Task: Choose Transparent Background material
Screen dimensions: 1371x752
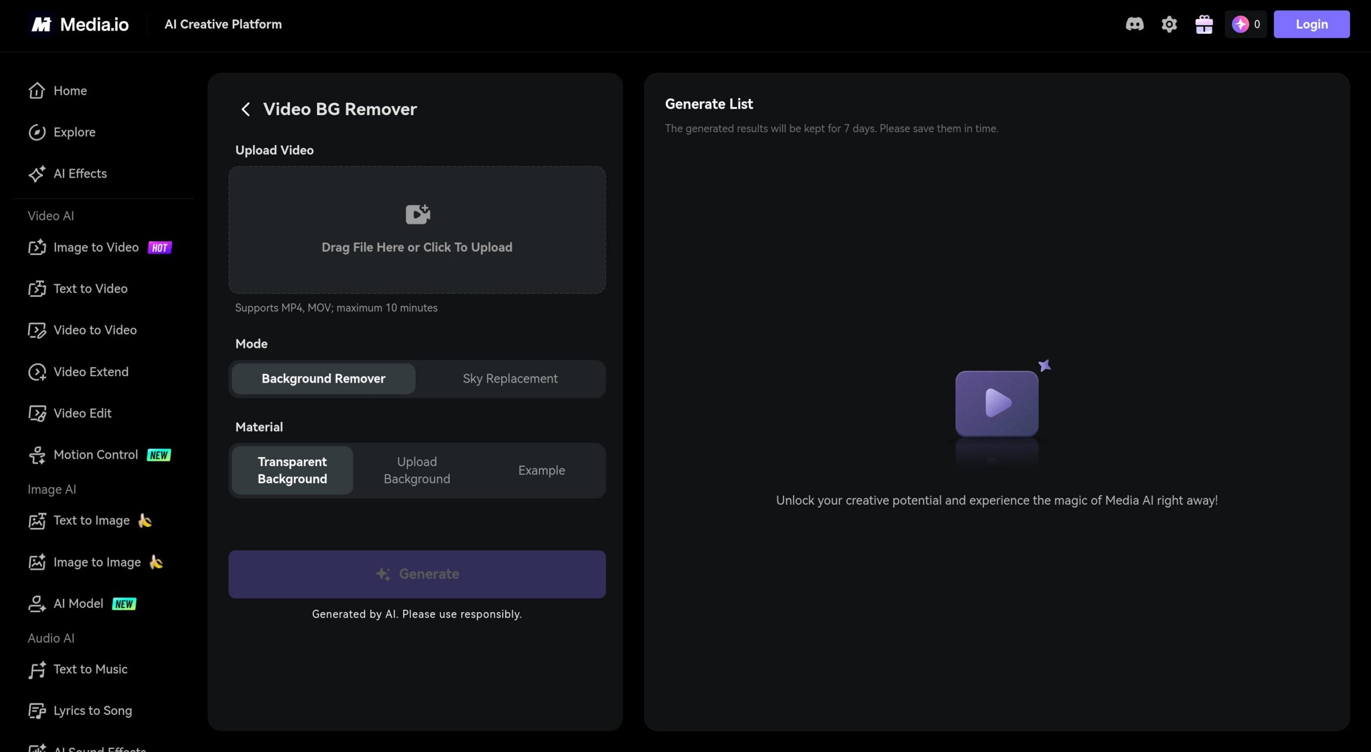Action: coord(292,470)
